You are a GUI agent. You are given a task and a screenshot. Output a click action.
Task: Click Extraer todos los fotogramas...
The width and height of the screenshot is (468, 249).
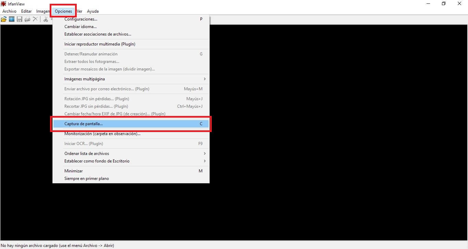(x=131, y=62)
